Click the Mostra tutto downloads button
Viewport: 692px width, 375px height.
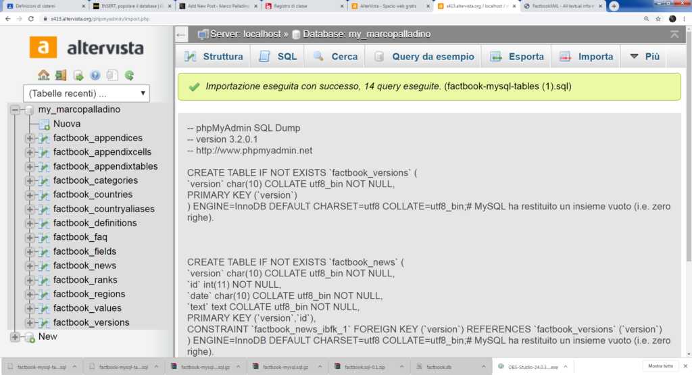tap(661, 366)
